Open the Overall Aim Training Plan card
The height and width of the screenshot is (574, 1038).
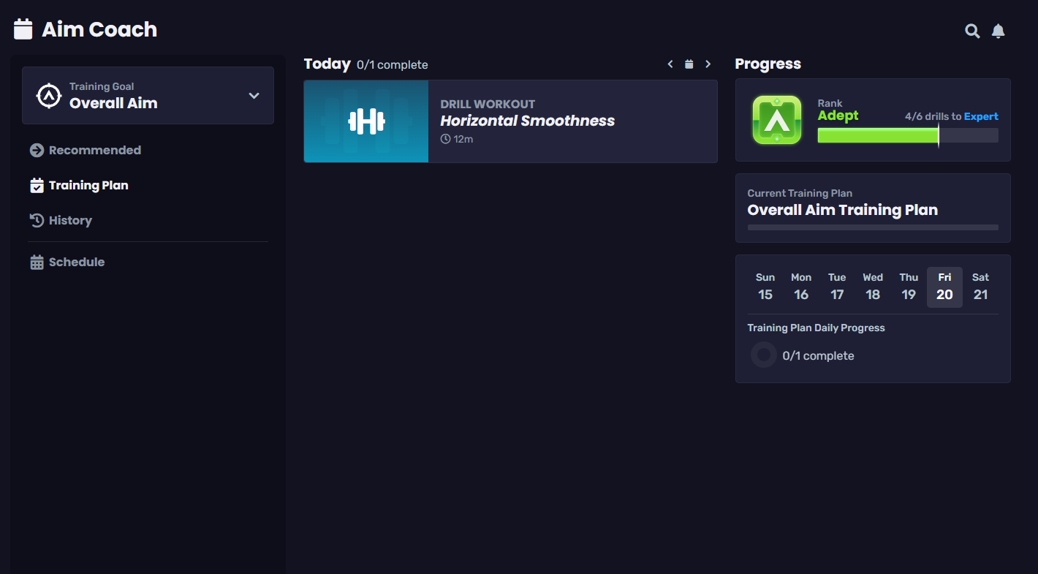[x=873, y=208]
